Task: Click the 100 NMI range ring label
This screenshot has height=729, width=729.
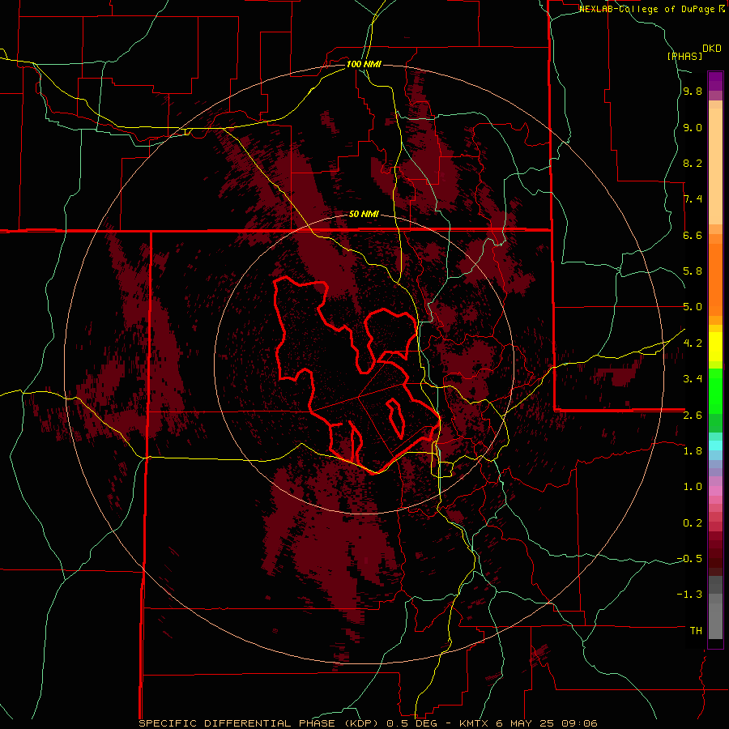Action: pyautogui.click(x=364, y=64)
